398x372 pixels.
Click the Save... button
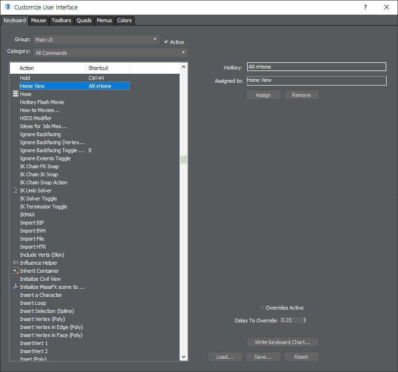(x=263, y=357)
